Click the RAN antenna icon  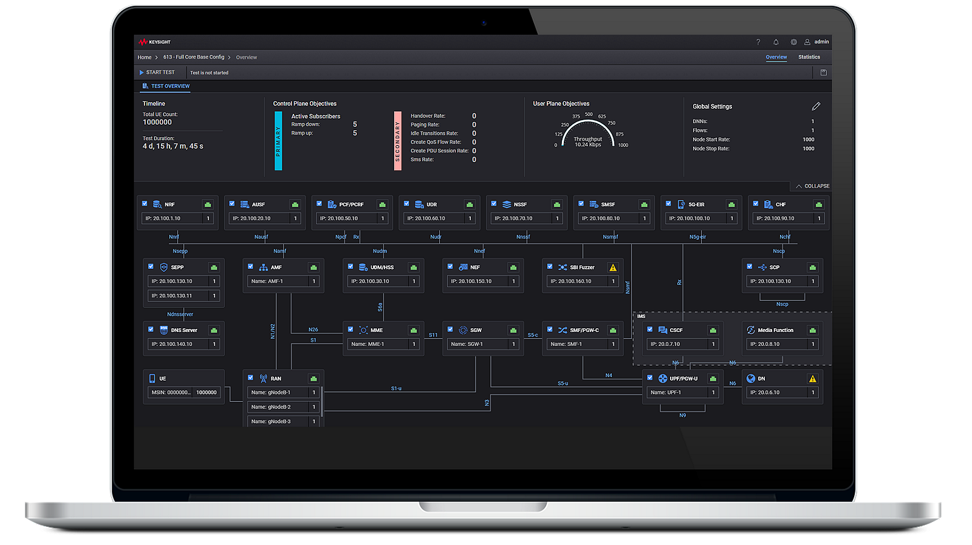pyautogui.click(x=263, y=378)
